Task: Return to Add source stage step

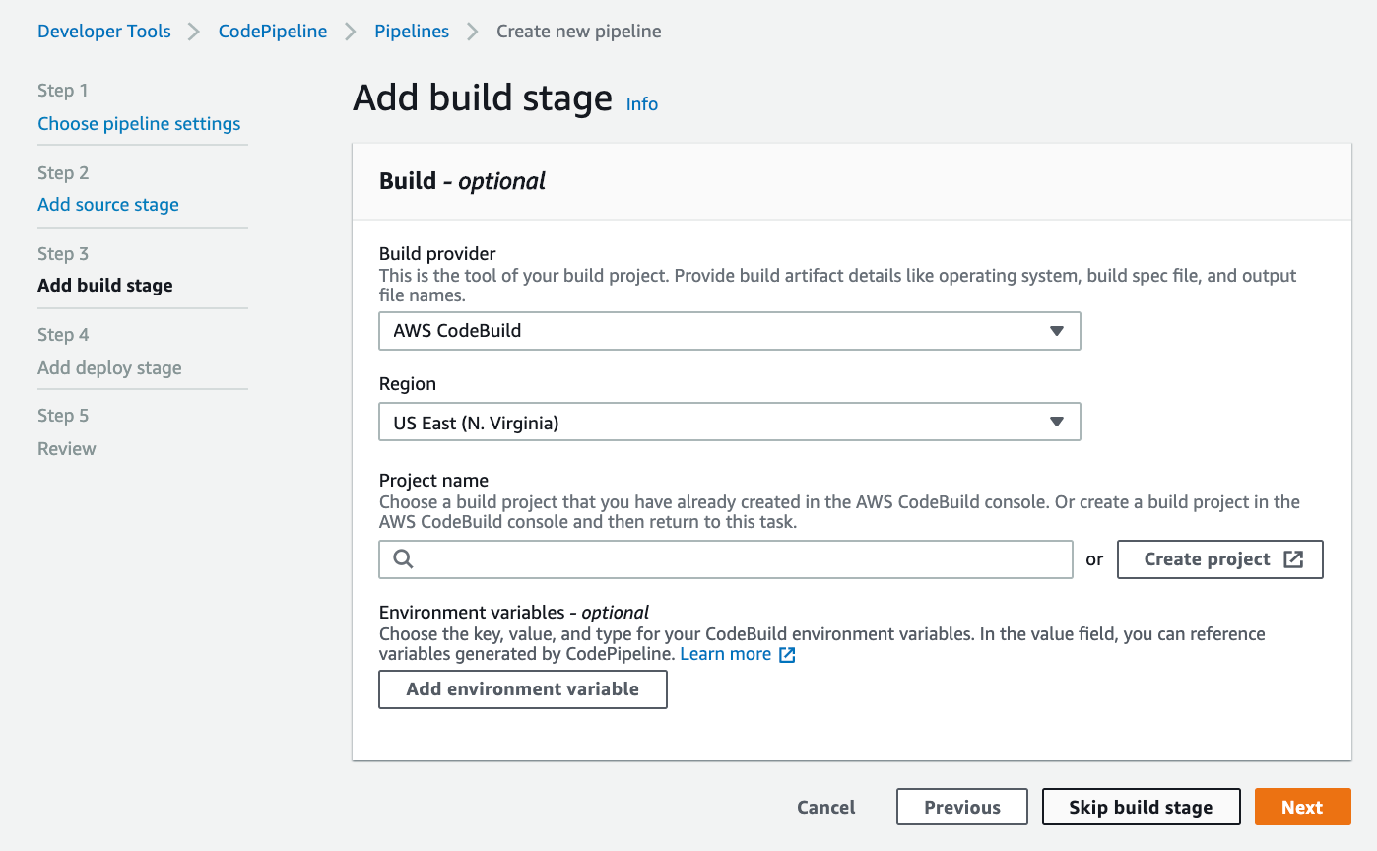Action: click(x=108, y=205)
